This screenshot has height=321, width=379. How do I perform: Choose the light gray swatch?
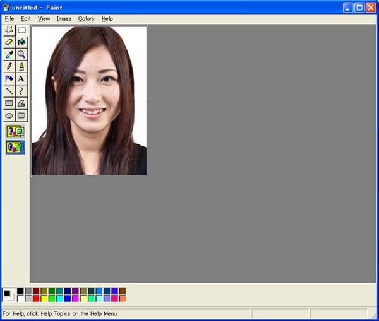[28, 299]
